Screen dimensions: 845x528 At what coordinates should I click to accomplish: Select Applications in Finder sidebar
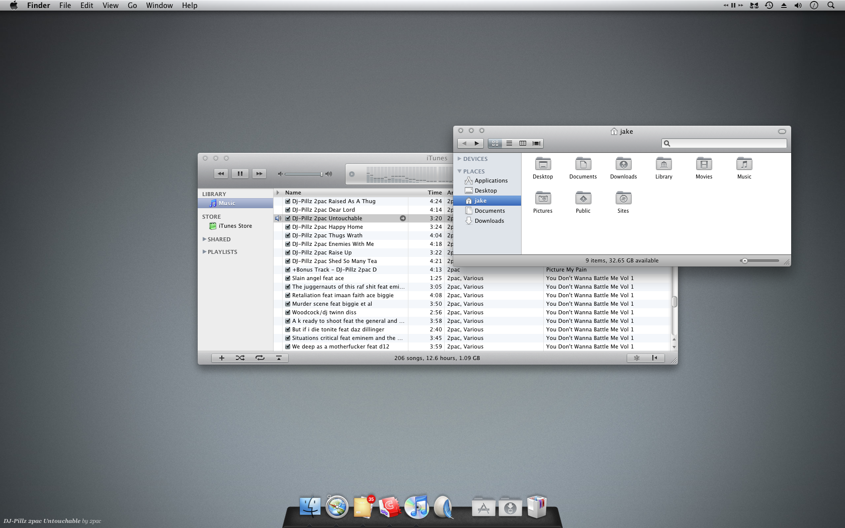tap(487, 181)
